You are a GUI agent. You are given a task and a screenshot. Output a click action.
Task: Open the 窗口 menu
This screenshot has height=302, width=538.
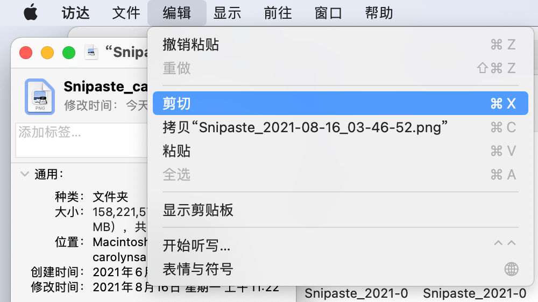328,13
